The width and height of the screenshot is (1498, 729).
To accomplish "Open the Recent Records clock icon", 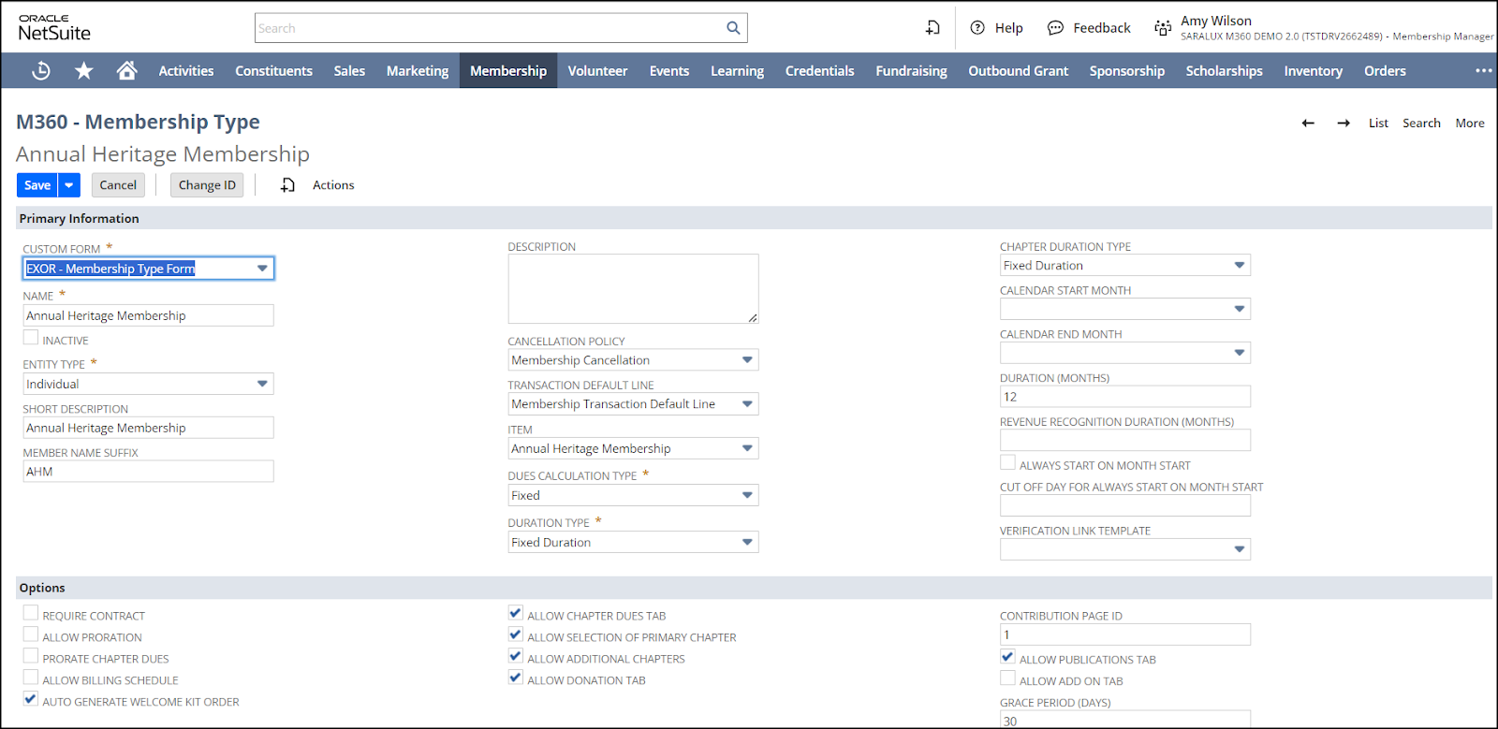I will pyautogui.click(x=41, y=71).
